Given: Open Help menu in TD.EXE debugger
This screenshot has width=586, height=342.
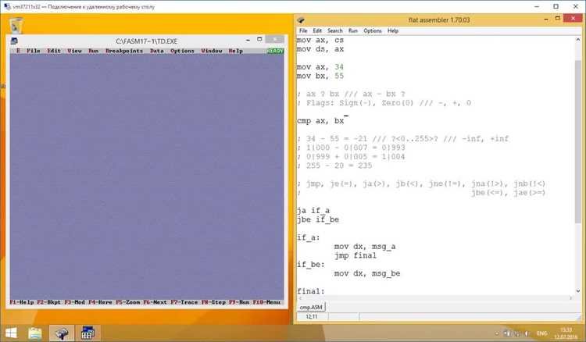Looking at the screenshot, I should point(236,51).
